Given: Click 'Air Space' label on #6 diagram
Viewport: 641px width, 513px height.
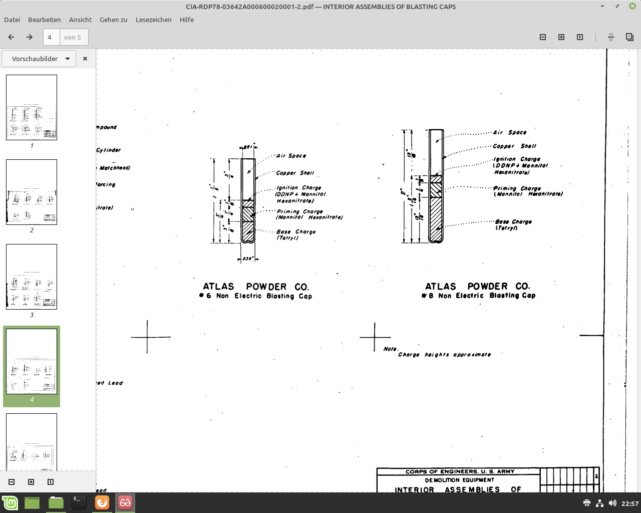Looking at the screenshot, I should [291, 156].
